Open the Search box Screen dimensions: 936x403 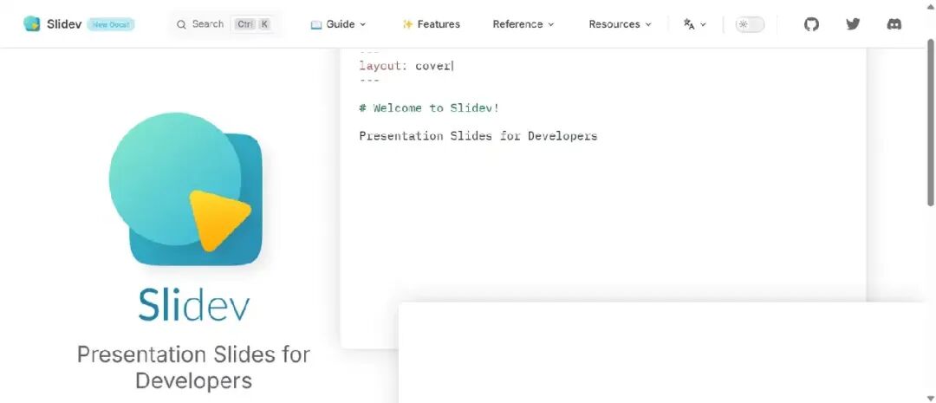click(224, 24)
